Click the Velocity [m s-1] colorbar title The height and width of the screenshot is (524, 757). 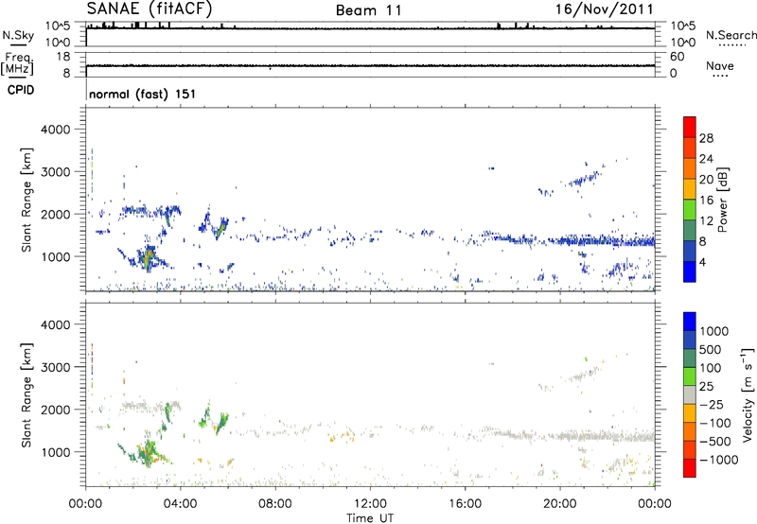pos(748,394)
